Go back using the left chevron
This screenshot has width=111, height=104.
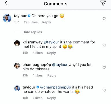pyautogui.click(x=6, y=4)
